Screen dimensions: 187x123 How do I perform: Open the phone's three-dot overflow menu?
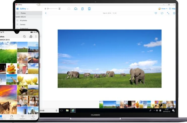tap(36, 36)
